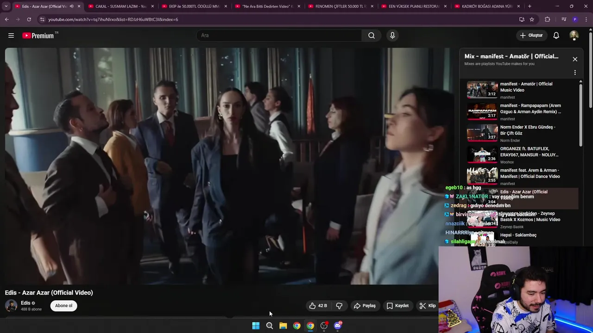Select 'Bastık X Kozmos | Music Video' entry

pos(530,220)
